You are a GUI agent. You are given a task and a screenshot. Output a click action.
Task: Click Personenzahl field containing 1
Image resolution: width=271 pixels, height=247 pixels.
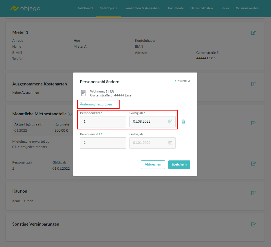point(103,122)
